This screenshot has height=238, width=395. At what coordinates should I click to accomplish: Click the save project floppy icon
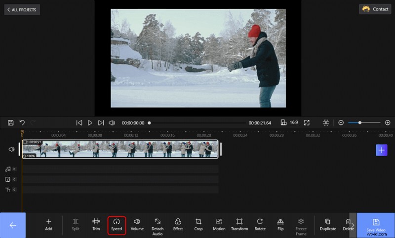point(10,122)
